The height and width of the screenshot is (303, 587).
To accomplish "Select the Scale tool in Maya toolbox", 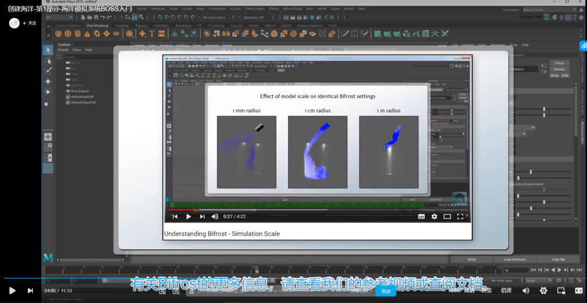I will [x=48, y=102].
